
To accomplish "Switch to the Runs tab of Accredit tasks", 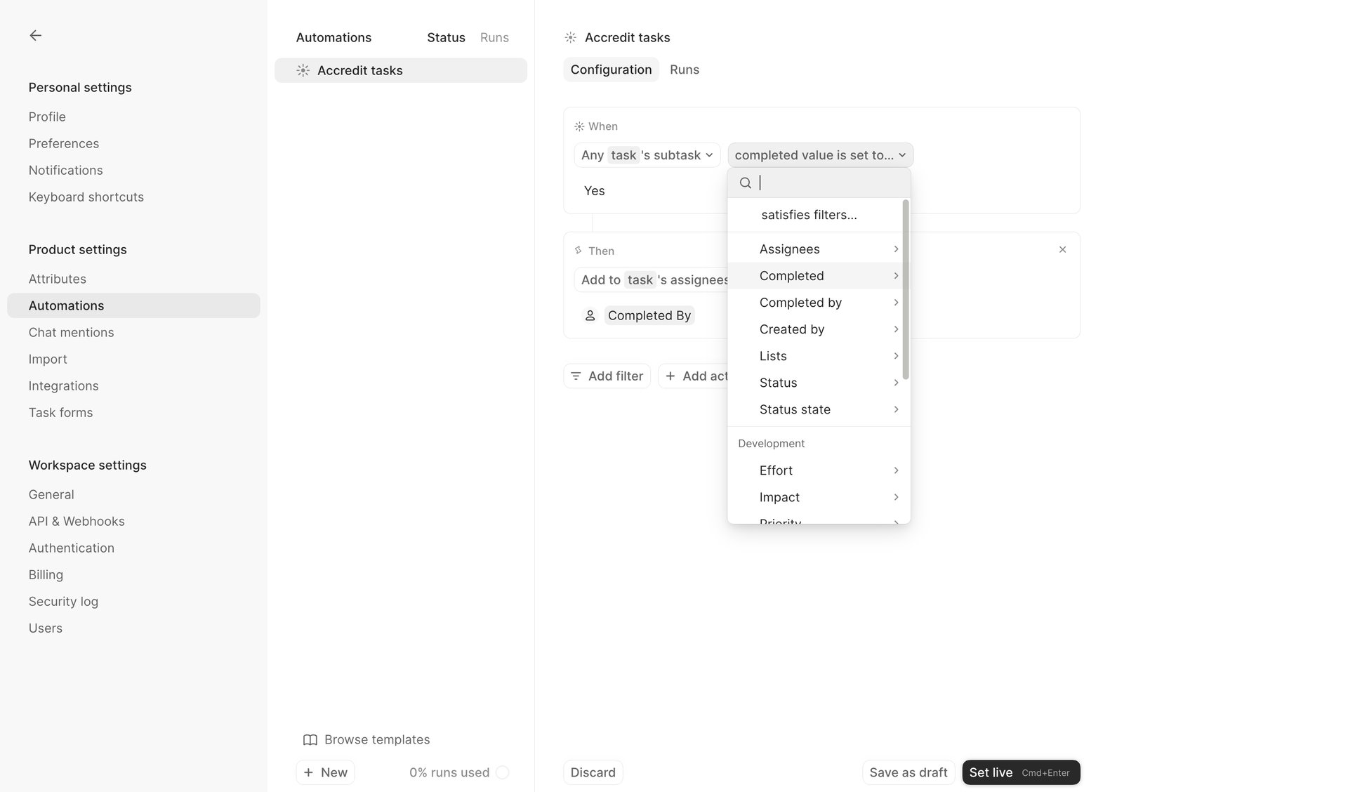I will pyautogui.click(x=685, y=70).
